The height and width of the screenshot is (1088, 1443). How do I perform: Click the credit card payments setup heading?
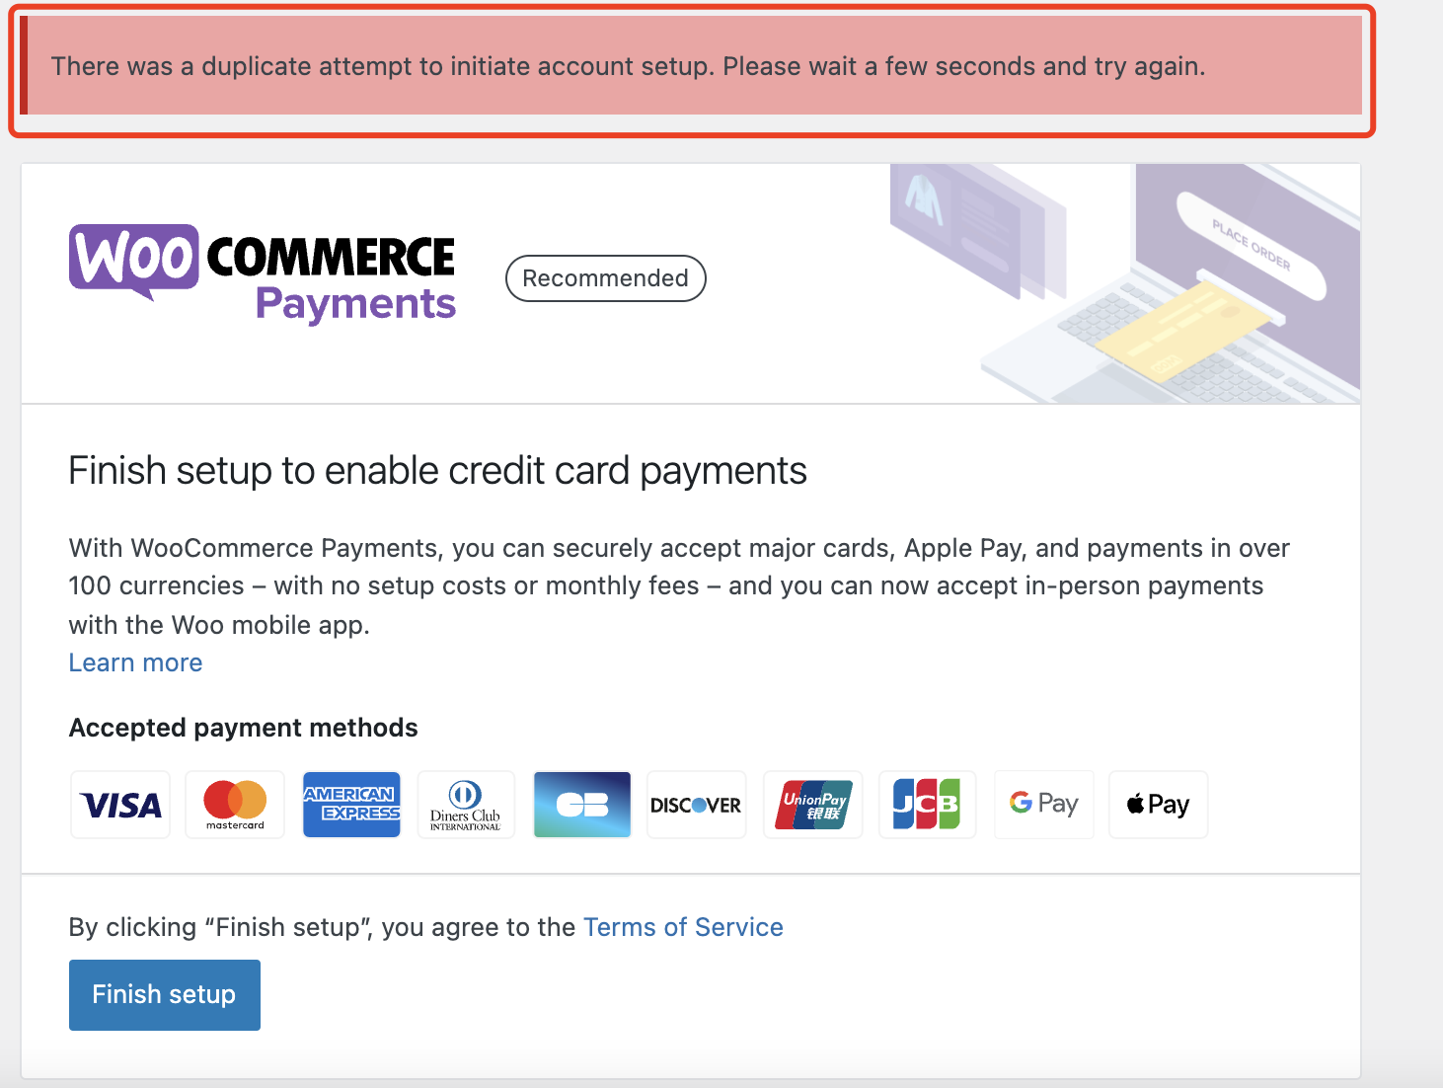[x=437, y=470]
